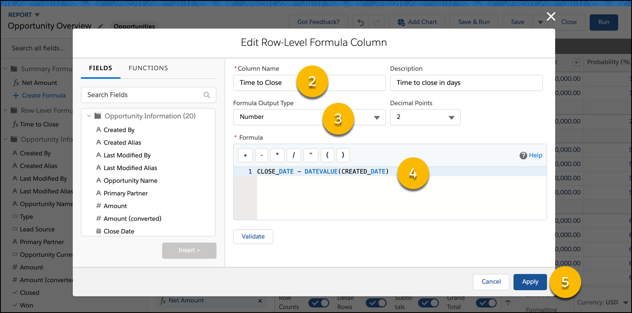Open the Decimal Points dropdown
The image size is (632, 313).
click(425, 117)
